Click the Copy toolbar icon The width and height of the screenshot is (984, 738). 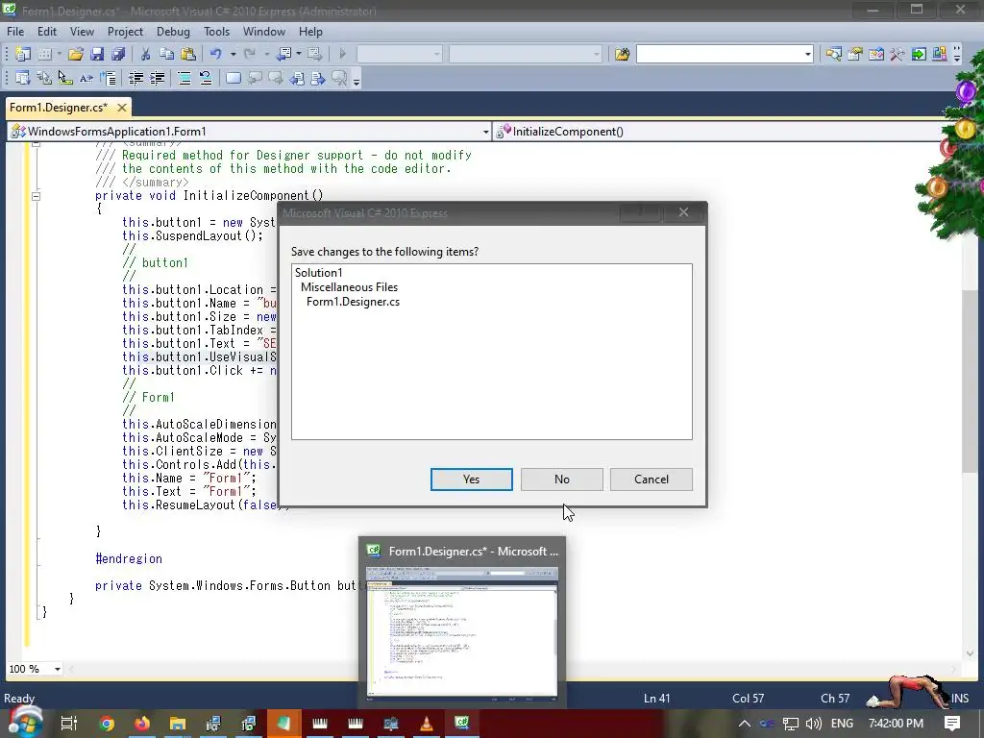point(166,54)
